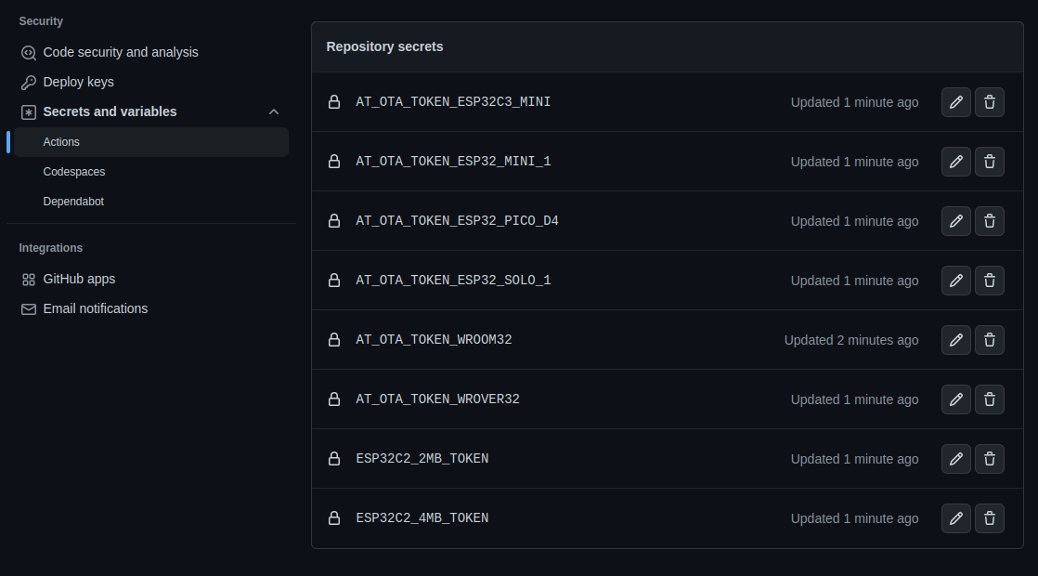Image resolution: width=1038 pixels, height=576 pixels.
Task: Open Code security and analysis settings
Action: pyautogui.click(x=121, y=52)
